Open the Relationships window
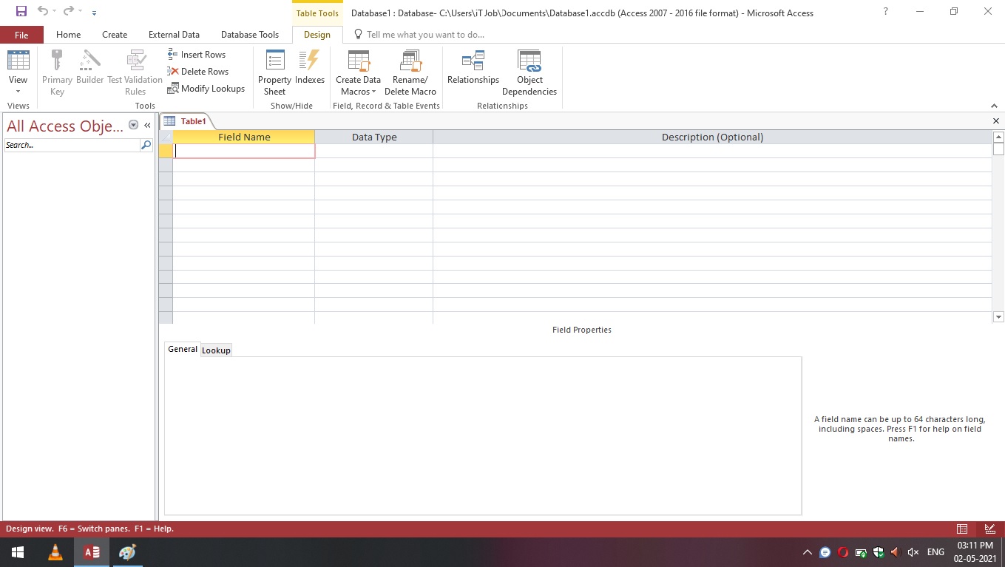Viewport: 1005px width, 567px height. 473,70
